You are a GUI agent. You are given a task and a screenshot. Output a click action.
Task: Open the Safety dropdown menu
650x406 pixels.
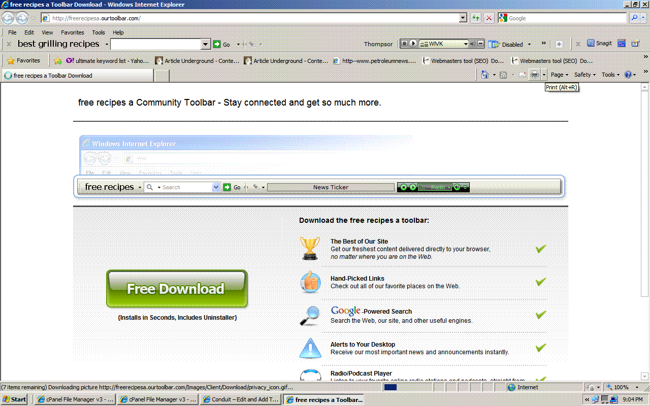click(586, 75)
